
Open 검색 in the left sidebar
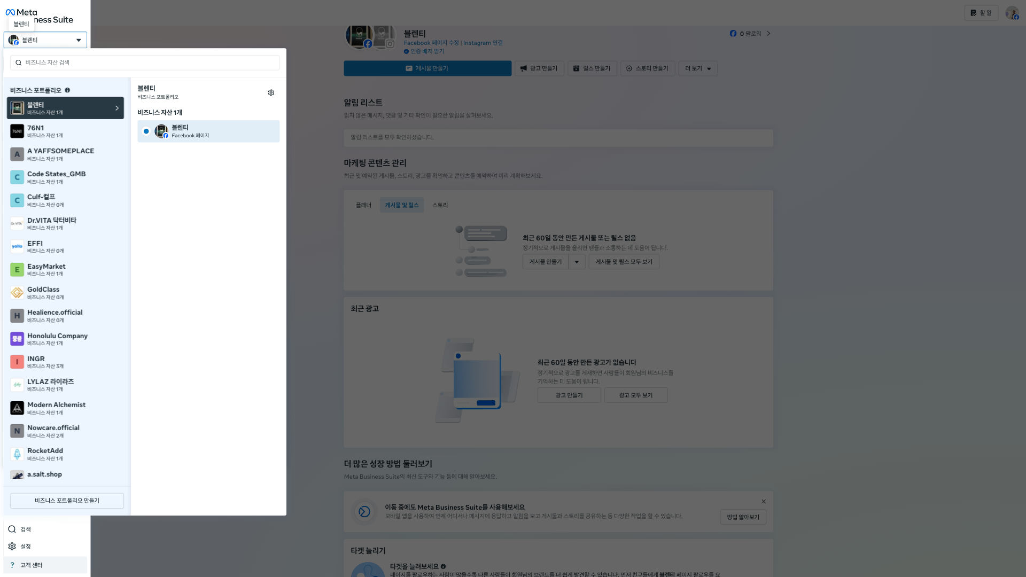coord(45,529)
